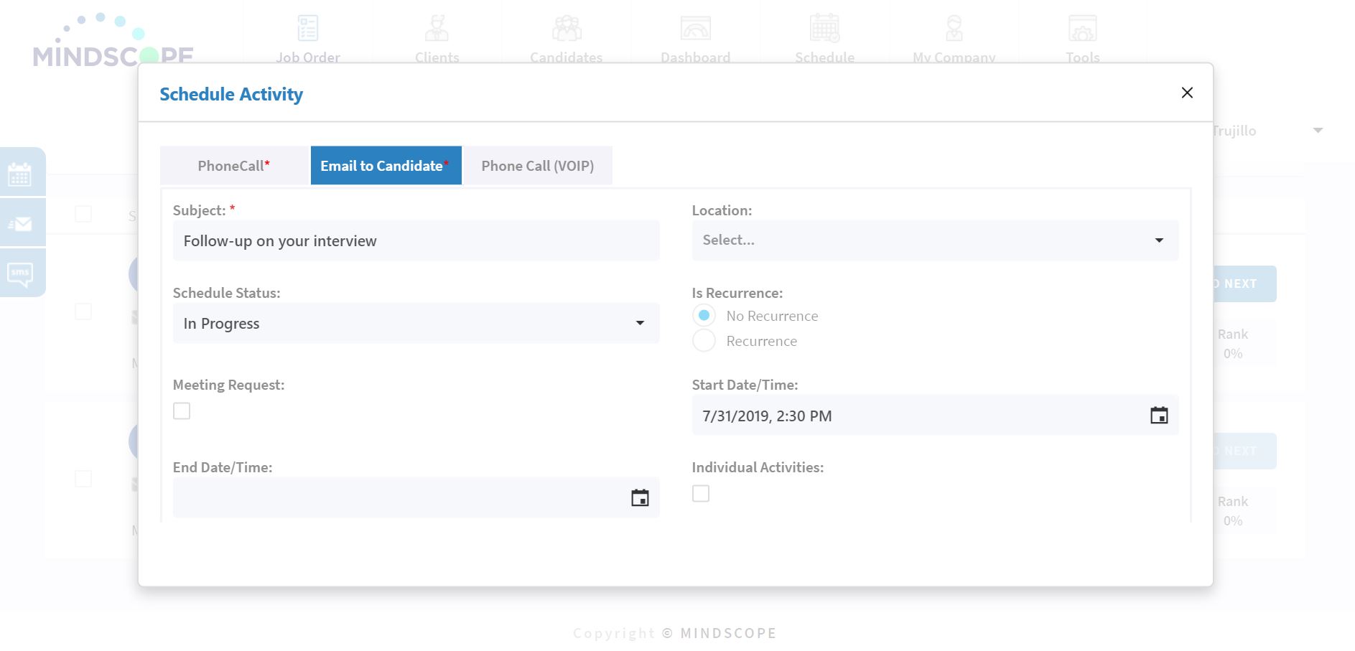Screen dimensions: 1355x651
Task: Open the Dashboard menu
Action: [695, 39]
